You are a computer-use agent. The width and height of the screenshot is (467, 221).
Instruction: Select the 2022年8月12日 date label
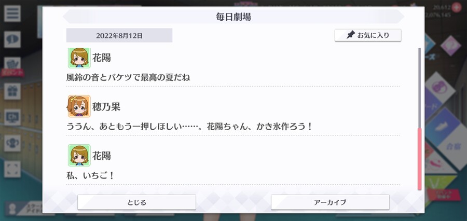click(119, 35)
